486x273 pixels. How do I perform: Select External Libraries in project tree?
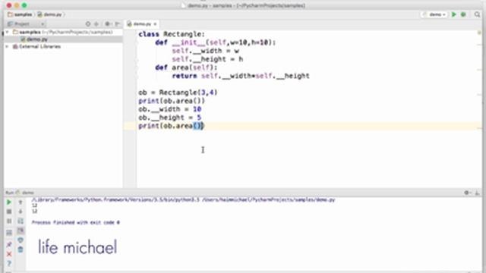point(36,46)
